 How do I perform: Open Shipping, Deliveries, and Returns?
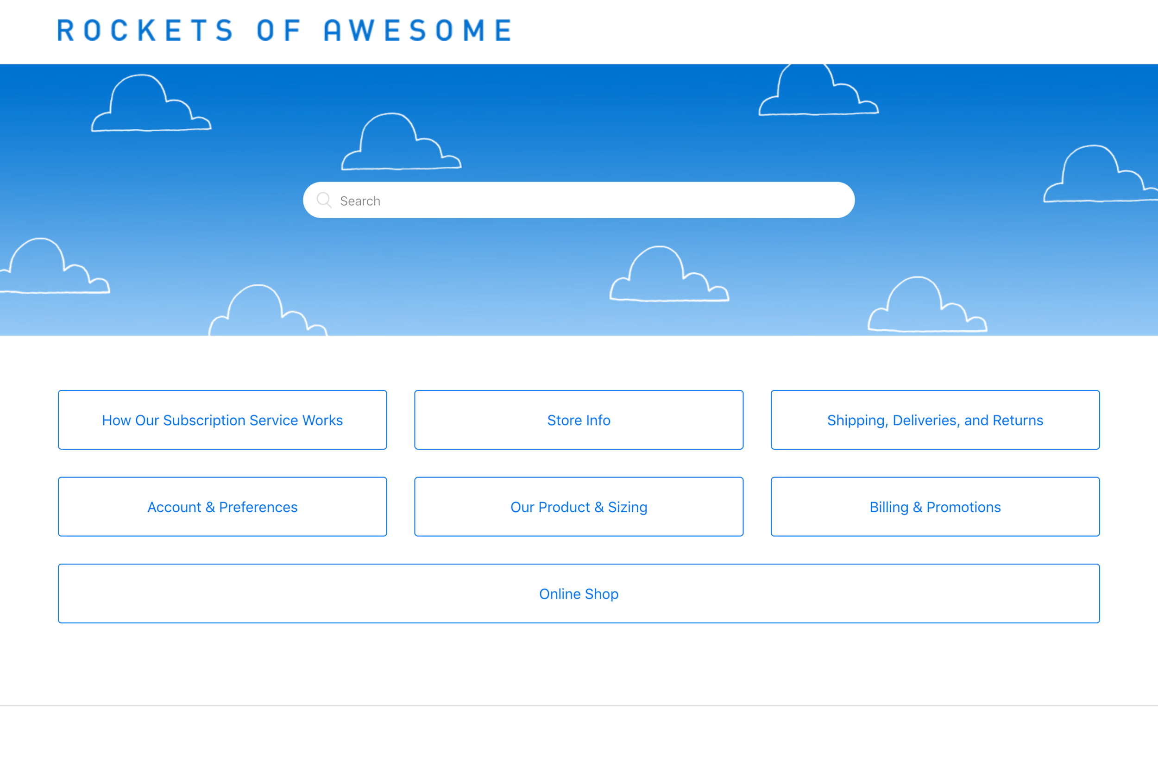(935, 420)
